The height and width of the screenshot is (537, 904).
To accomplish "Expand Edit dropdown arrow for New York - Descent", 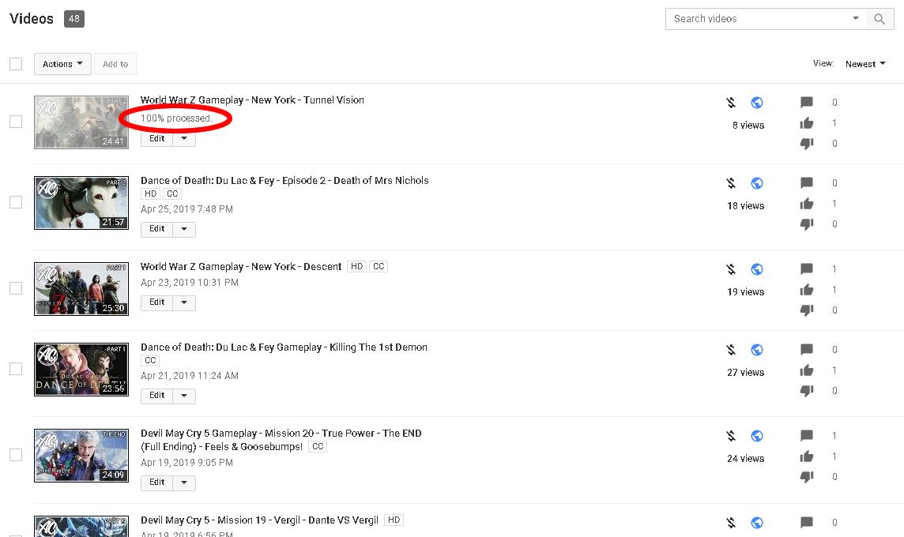I will coord(184,302).
